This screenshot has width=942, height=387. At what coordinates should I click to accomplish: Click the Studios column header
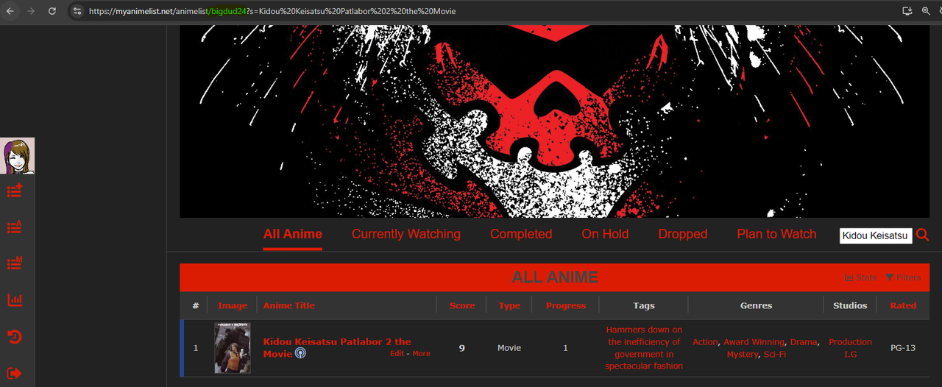[850, 305]
